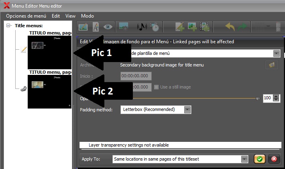This screenshot has height=169, width=285.
Task: Click the browse file icon next to Archivo
Action: 271,65
